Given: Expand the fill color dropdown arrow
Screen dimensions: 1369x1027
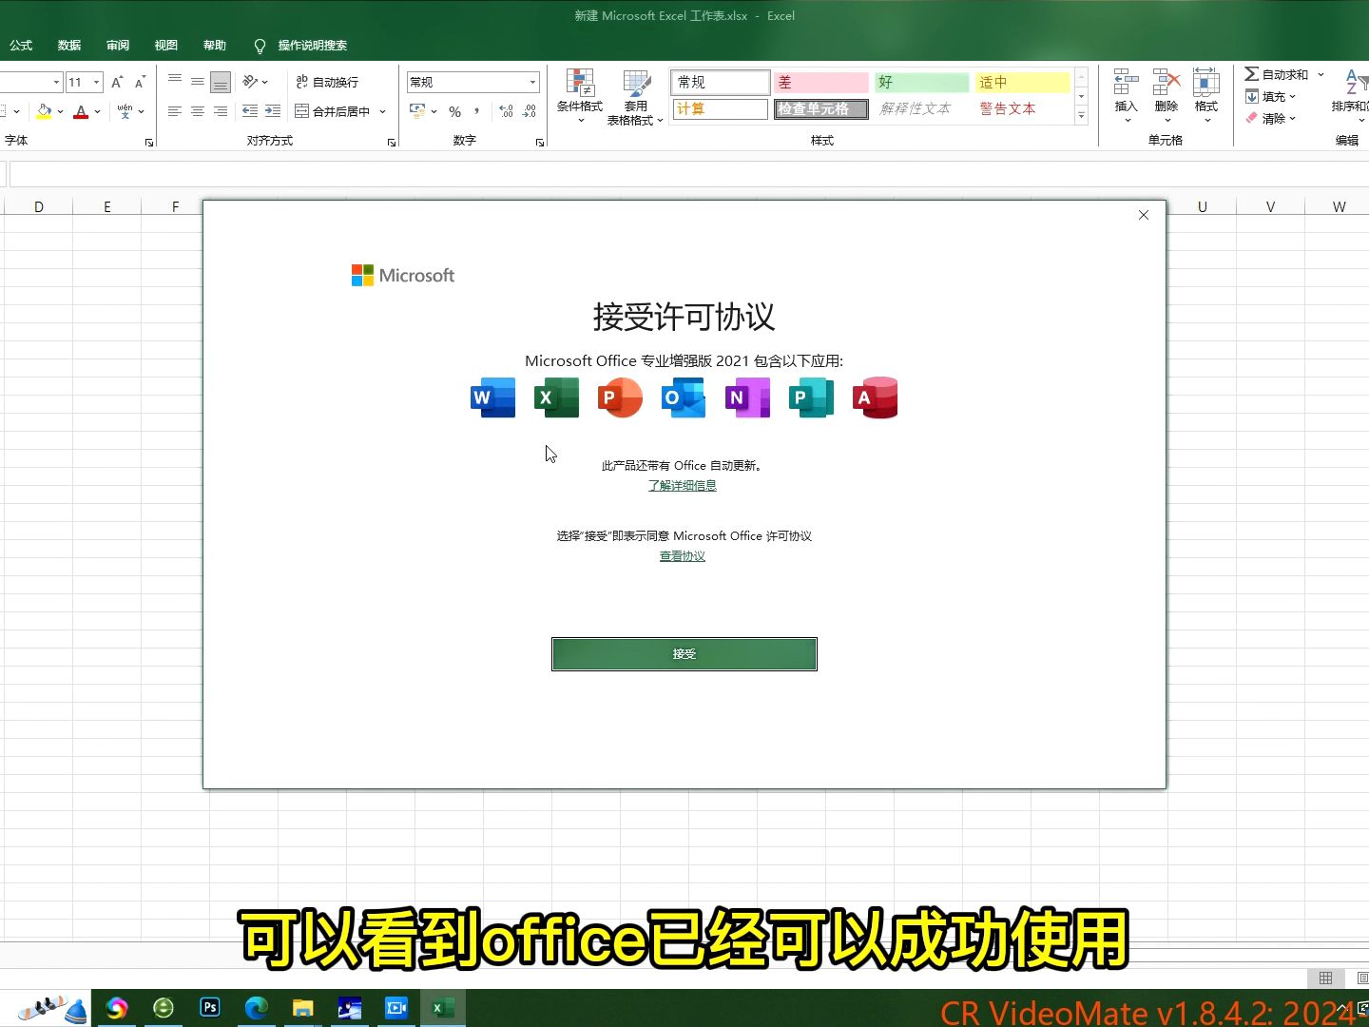Looking at the screenshot, I should (60, 111).
